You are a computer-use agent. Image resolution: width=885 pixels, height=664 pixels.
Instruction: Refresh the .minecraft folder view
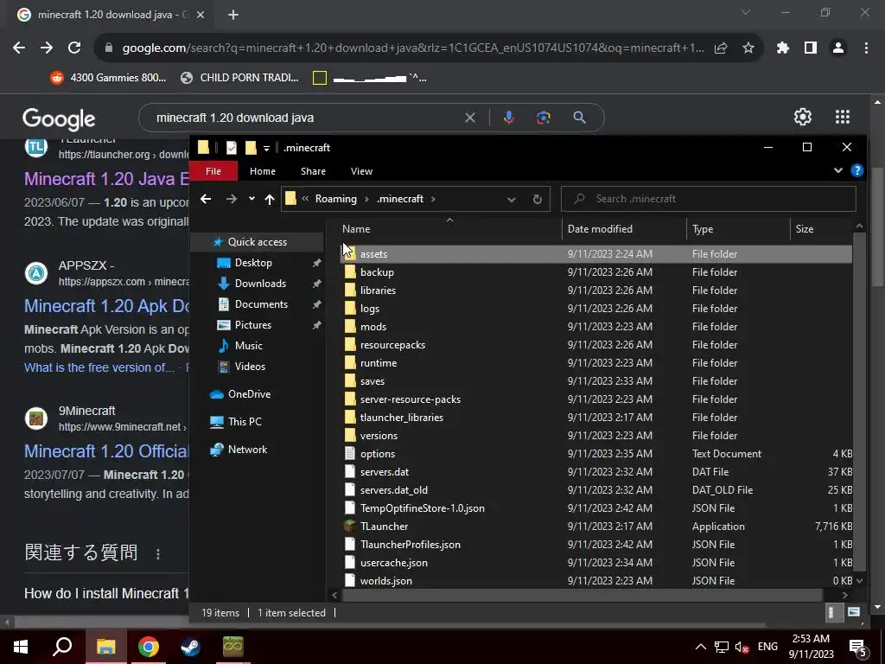[x=538, y=199]
